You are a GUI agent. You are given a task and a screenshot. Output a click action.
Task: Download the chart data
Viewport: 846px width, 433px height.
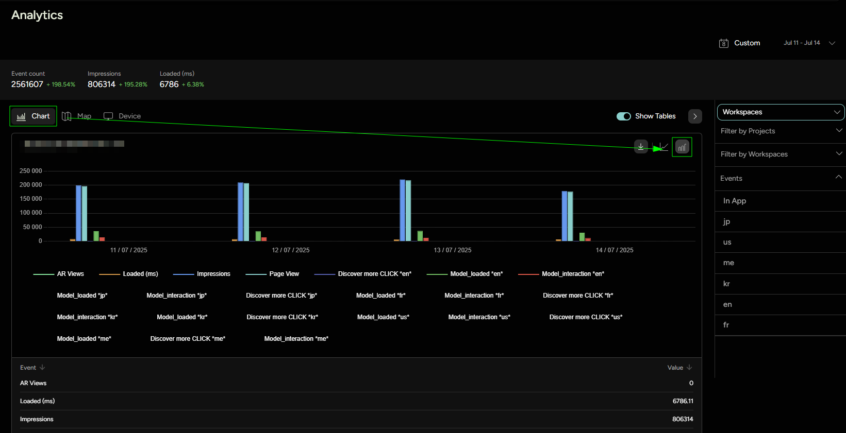click(641, 147)
